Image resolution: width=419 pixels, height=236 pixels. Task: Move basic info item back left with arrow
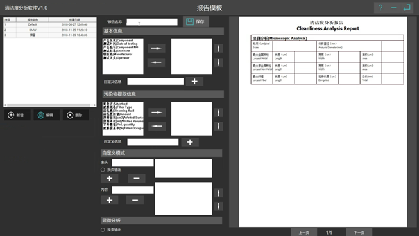coord(157,62)
